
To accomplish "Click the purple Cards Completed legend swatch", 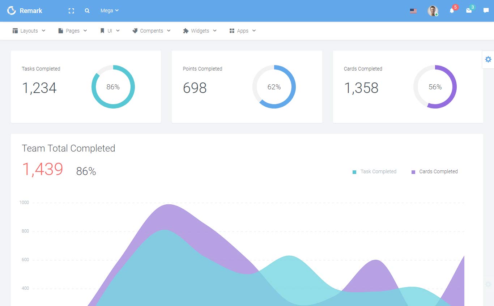I will [413, 172].
